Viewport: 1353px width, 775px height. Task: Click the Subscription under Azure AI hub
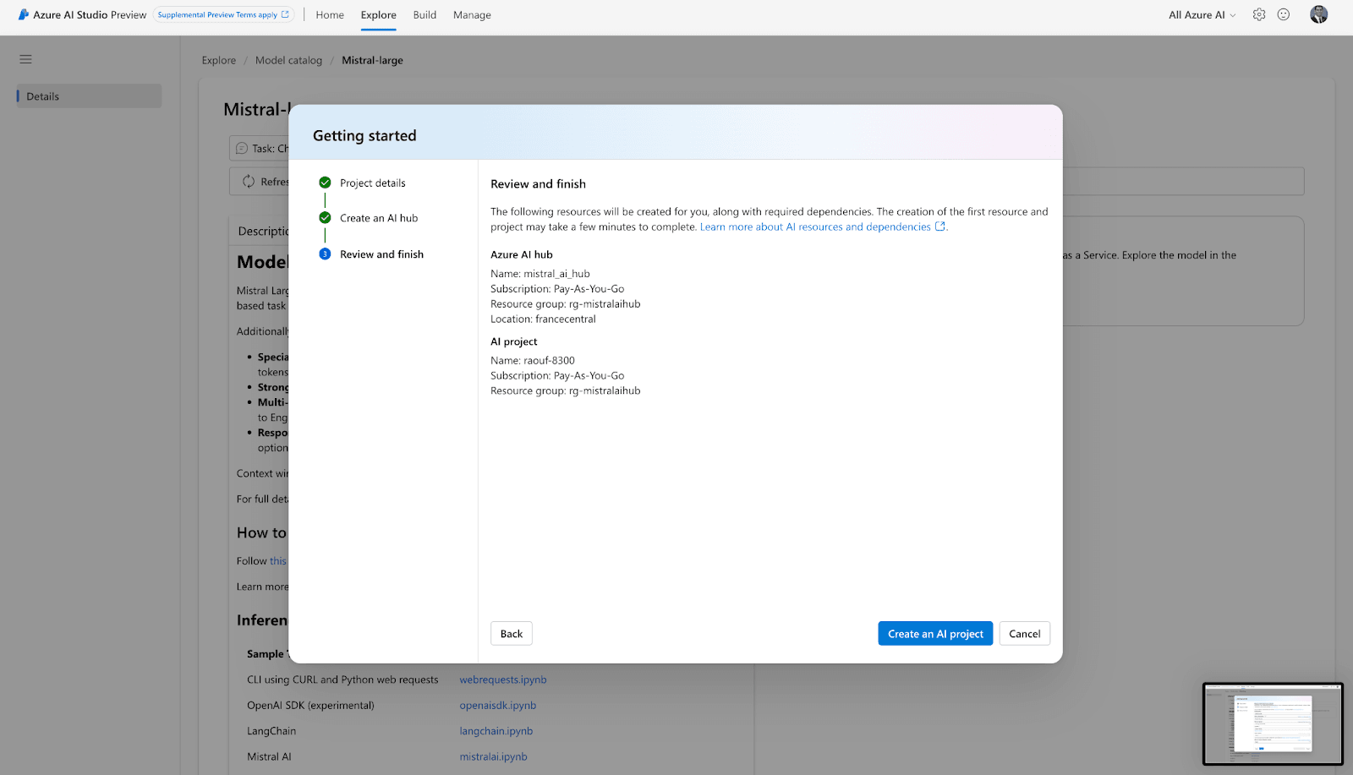click(x=557, y=289)
